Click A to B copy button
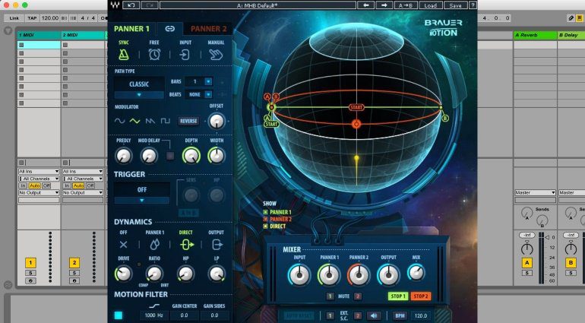Image resolution: width=585 pixels, height=323 pixels. [406, 5]
